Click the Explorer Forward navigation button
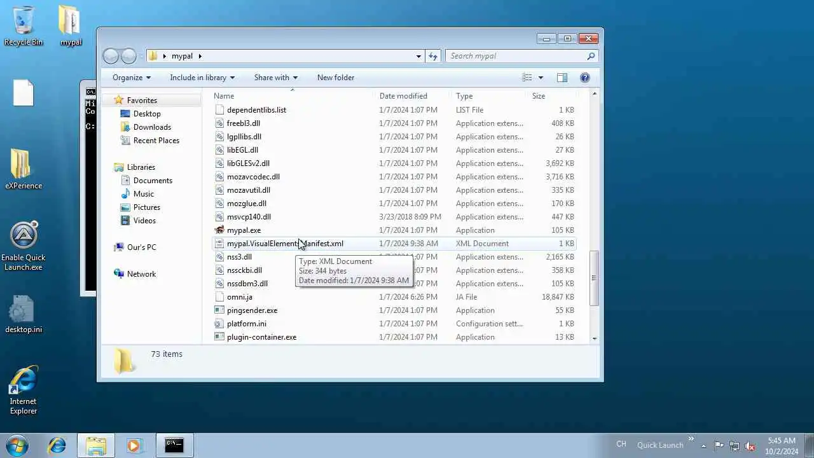The image size is (814, 458). click(x=128, y=56)
